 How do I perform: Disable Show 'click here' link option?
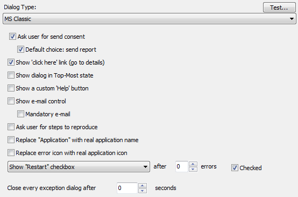[11, 62]
